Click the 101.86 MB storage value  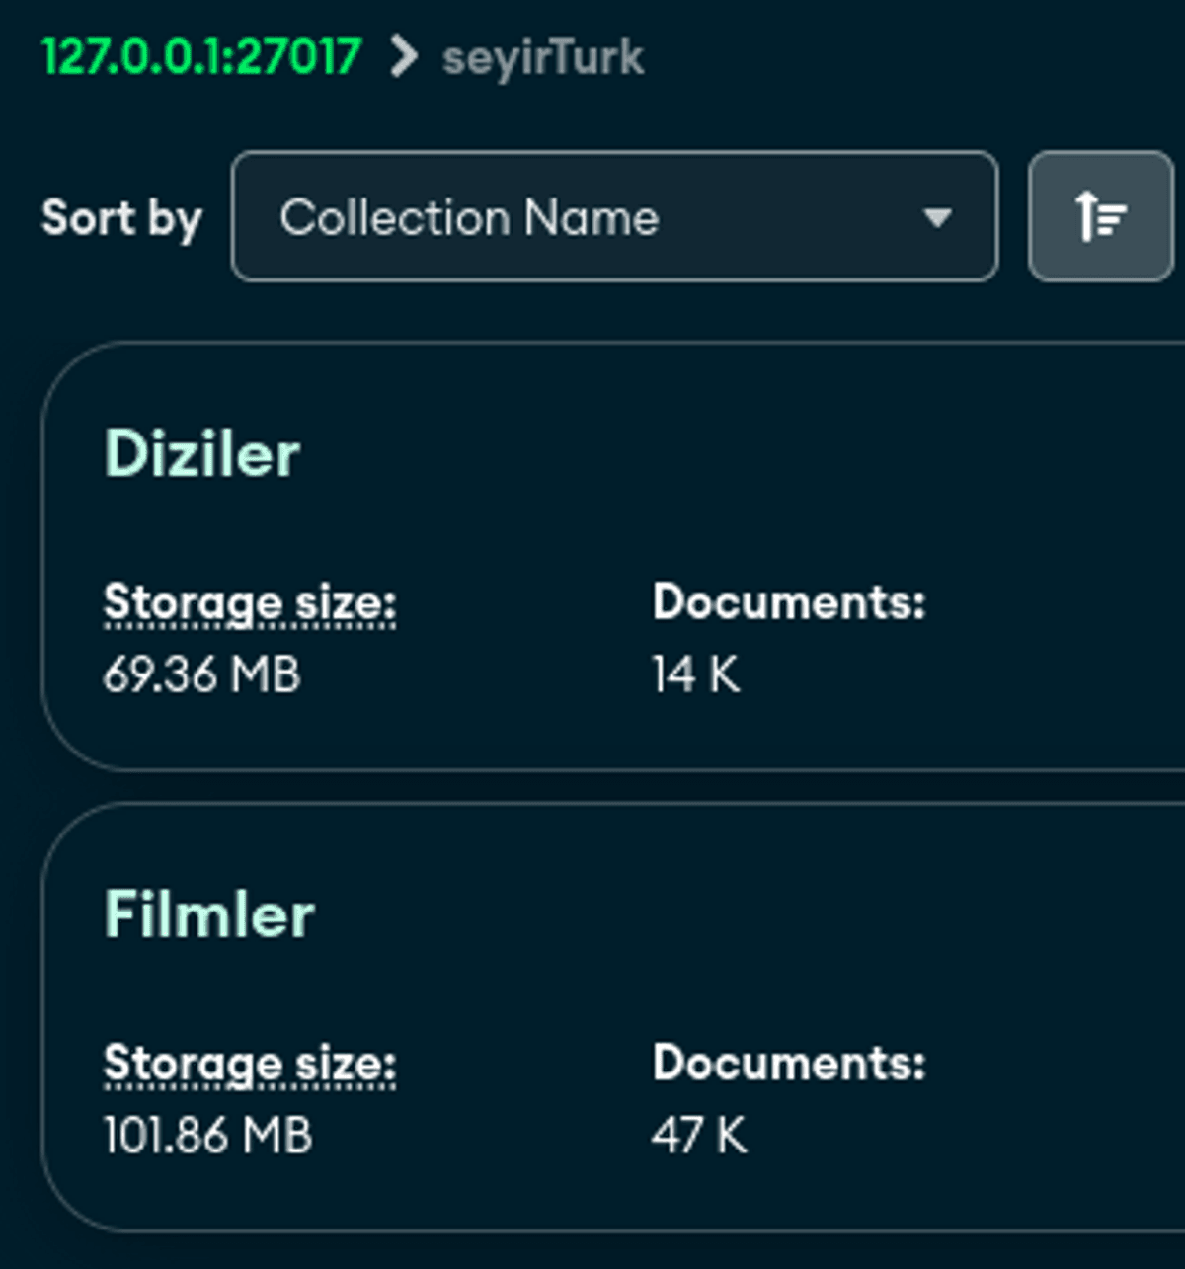pos(207,1136)
